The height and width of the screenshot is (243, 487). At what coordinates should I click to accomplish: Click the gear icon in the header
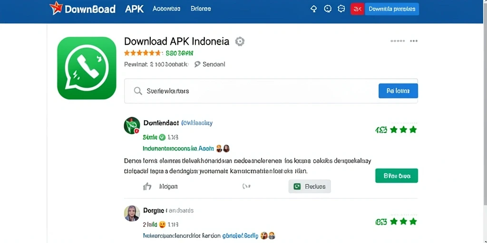point(341,9)
